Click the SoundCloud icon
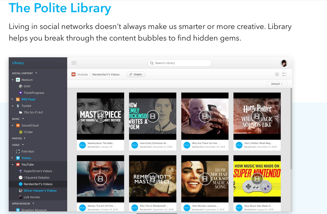 click(18, 125)
